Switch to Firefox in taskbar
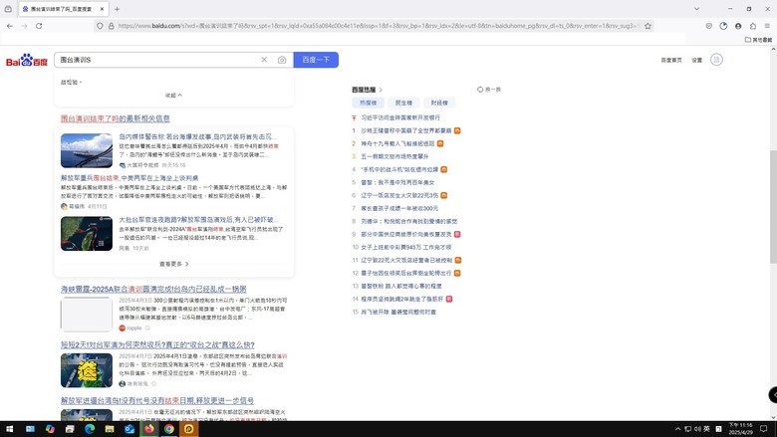777x437 pixels. tap(149, 429)
